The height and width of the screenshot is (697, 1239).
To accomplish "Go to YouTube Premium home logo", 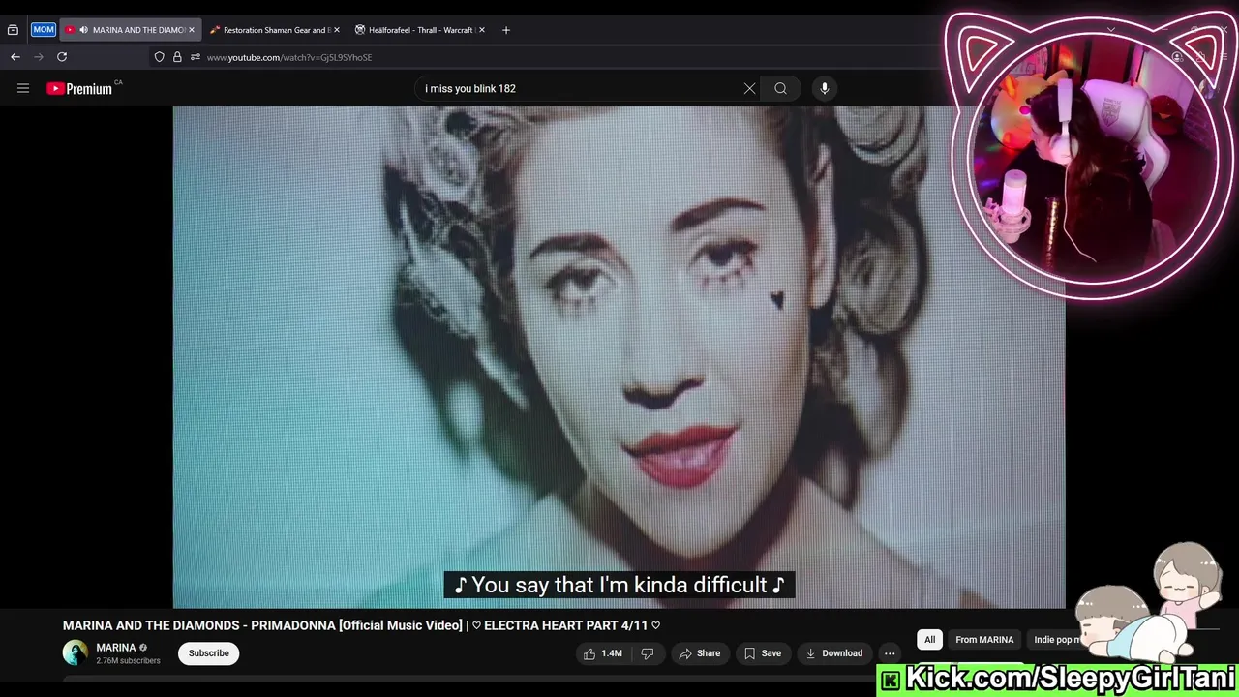I will (80, 88).
